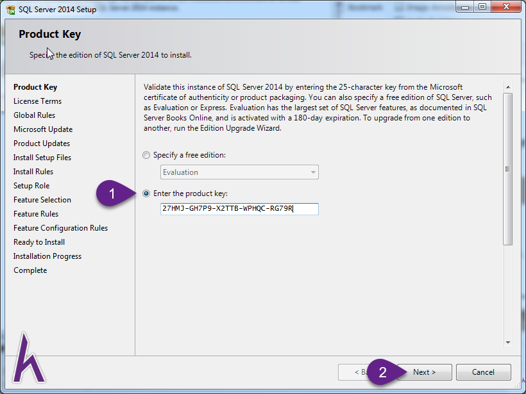Click the vertical scrollbar thumb
526x394 pixels.
click(508, 169)
